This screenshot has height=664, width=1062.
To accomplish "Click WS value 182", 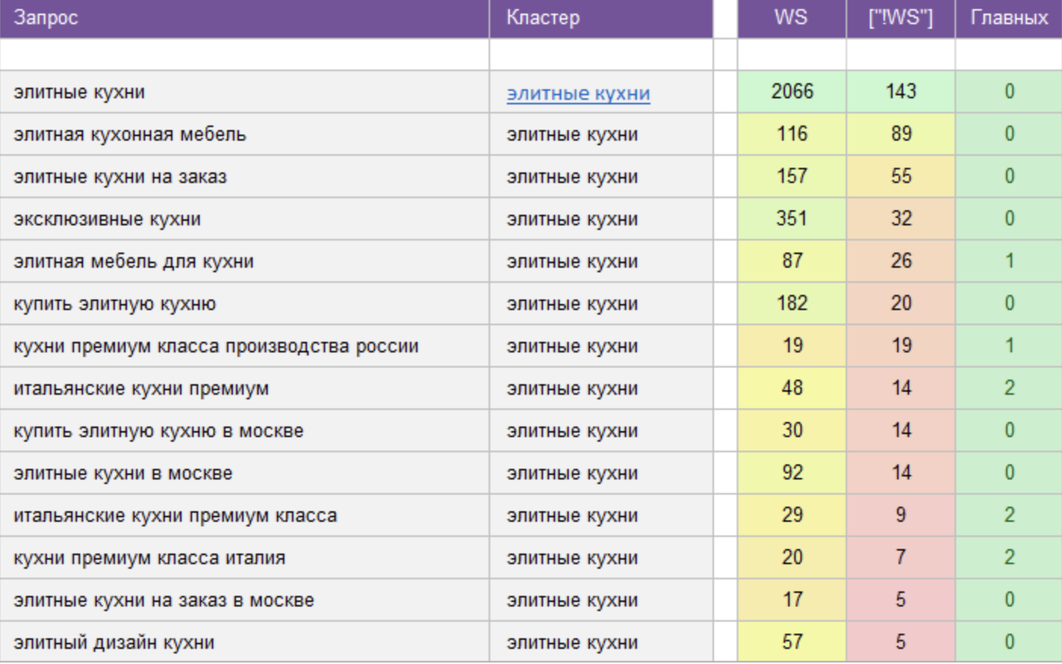I will tap(792, 304).
